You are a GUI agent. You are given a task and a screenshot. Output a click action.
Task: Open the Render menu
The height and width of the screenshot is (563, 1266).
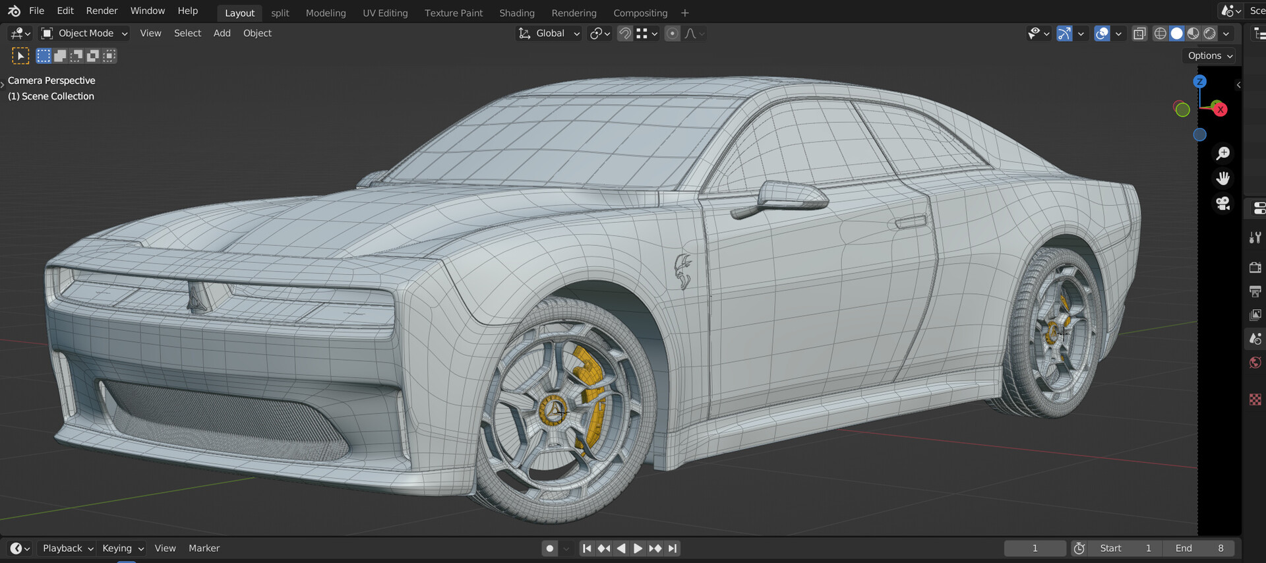pos(102,11)
